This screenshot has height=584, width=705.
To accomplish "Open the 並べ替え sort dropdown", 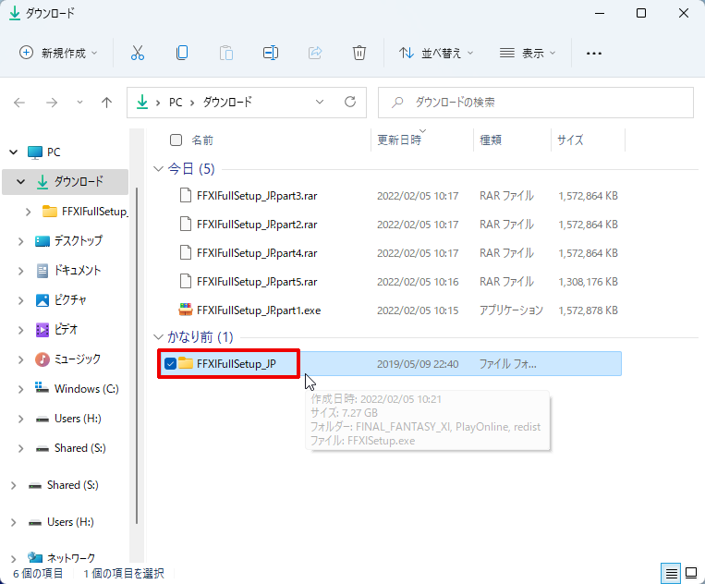I will (x=436, y=53).
